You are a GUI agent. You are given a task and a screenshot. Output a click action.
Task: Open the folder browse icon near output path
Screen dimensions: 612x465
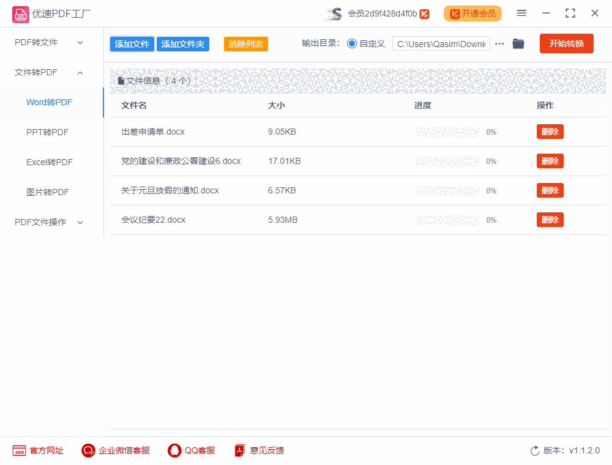pos(518,43)
